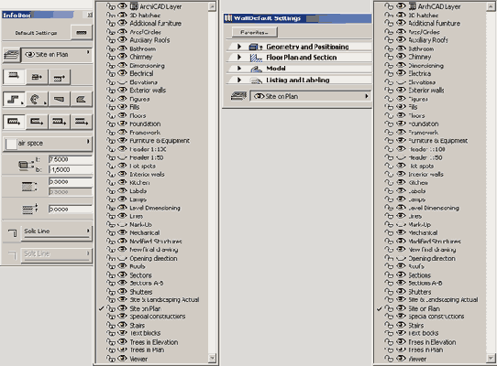This screenshot has height=366, width=497.
Task: Click the layer stack icon in Info Box
Action: pyautogui.click(x=11, y=55)
